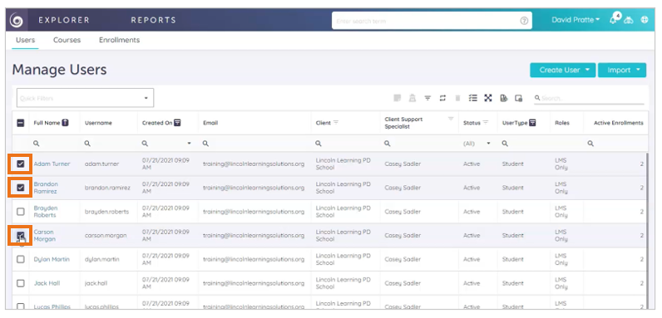Click the trash delete toolbar icon
The width and height of the screenshot is (662, 318).
(x=457, y=98)
